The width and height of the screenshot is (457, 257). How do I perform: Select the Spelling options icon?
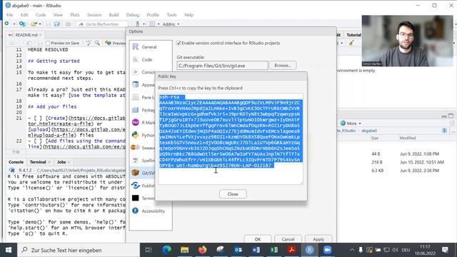point(135,160)
